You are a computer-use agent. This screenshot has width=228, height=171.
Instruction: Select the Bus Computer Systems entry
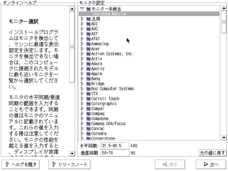coord(113,89)
